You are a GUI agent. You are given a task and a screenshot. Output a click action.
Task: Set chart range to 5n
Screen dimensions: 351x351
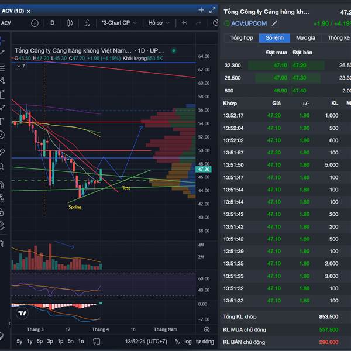click(x=71, y=342)
